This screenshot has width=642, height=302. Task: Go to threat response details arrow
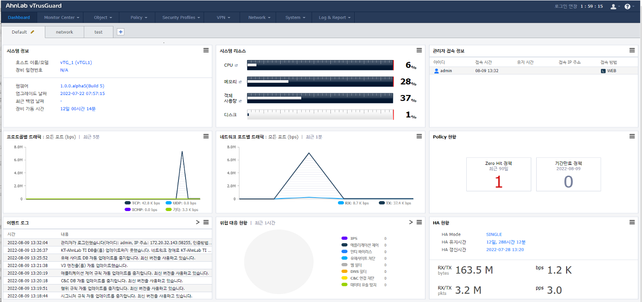[411, 222]
